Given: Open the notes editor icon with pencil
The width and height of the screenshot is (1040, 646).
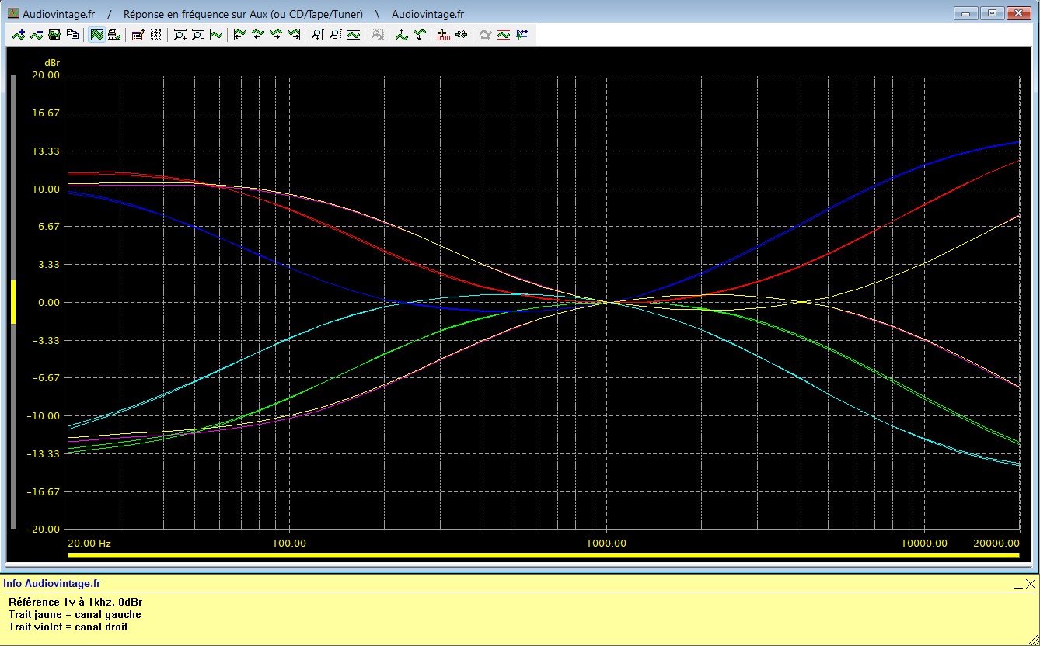Looking at the screenshot, I should coord(138,34).
